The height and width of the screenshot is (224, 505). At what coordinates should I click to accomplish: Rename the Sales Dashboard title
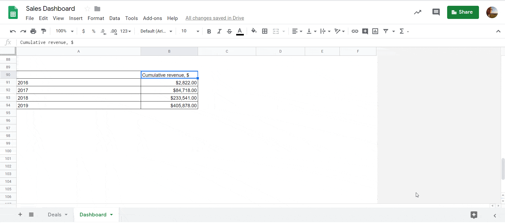coord(50,9)
